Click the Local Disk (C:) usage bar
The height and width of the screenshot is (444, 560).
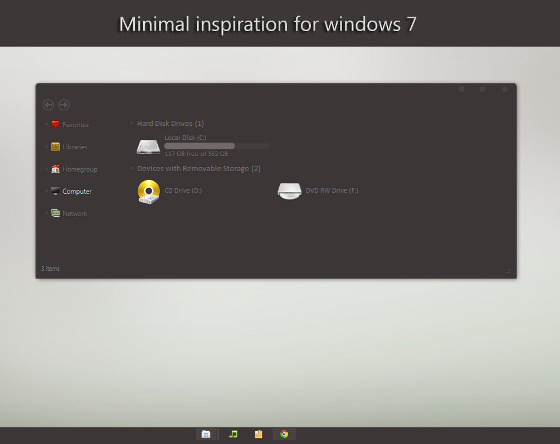pos(217,146)
